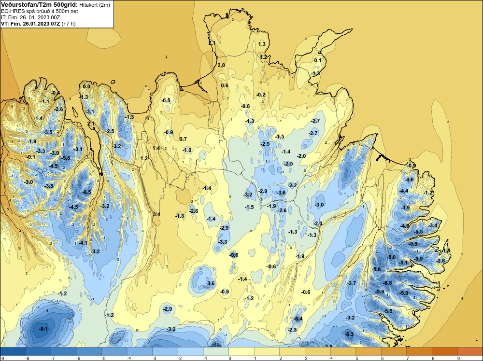Click the 0.7 temperature value
483x361 pixels.
(x=183, y=139)
